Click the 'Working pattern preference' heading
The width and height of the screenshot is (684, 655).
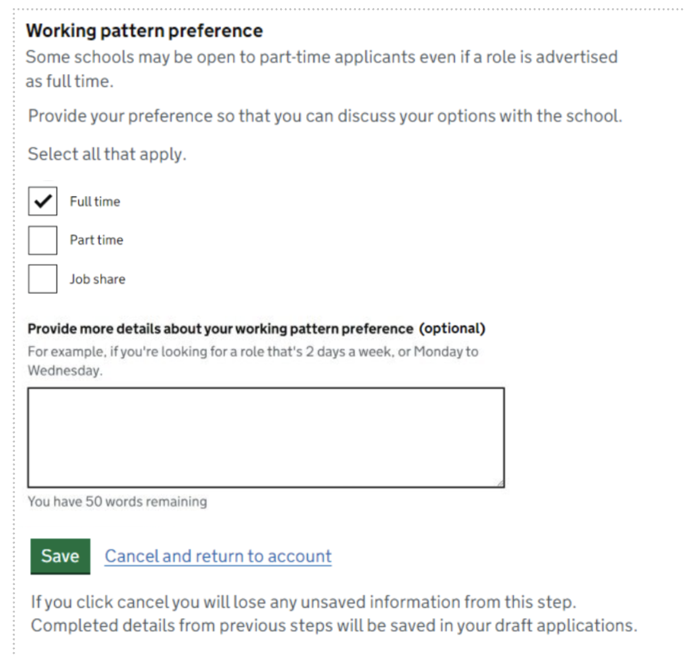(x=144, y=31)
